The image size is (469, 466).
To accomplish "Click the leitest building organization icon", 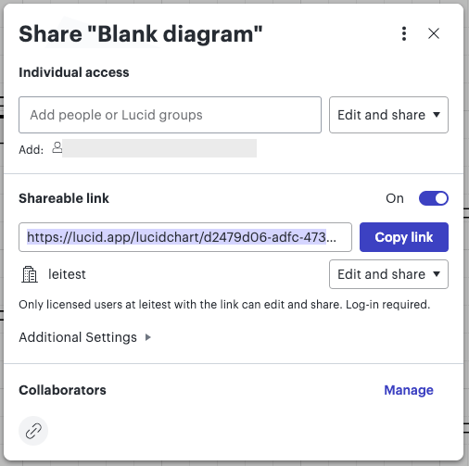I will (30, 274).
